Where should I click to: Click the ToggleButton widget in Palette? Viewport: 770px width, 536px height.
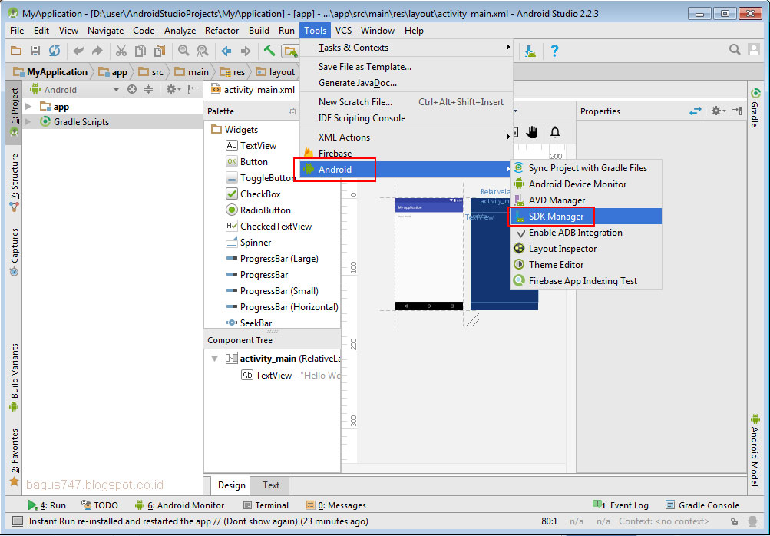(x=260, y=178)
